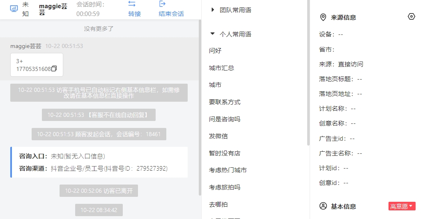Click the 客服不在线自动回复 system notice
Viewport: 423px width, 219px height.
(99, 115)
